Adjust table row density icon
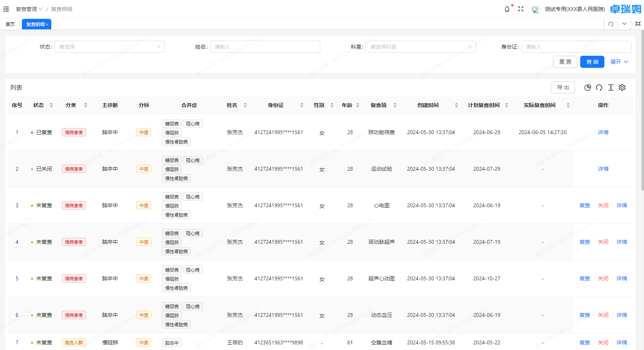Viewport: 644px width, 350px height. [611, 87]
